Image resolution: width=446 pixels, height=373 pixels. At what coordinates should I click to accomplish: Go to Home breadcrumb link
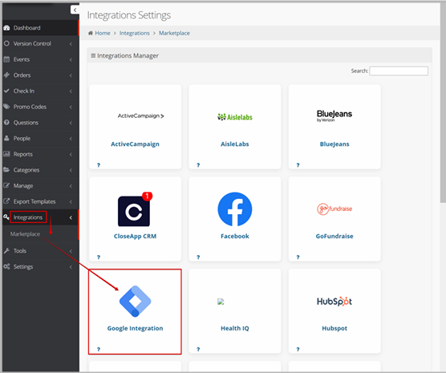coord(103,33)
